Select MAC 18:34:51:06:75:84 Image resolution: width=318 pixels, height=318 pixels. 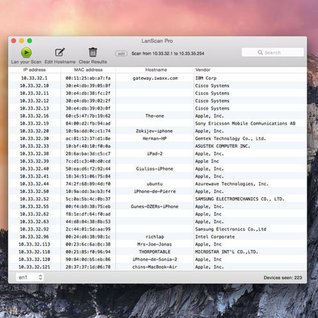pyautogui.click(x=88, y=176)
